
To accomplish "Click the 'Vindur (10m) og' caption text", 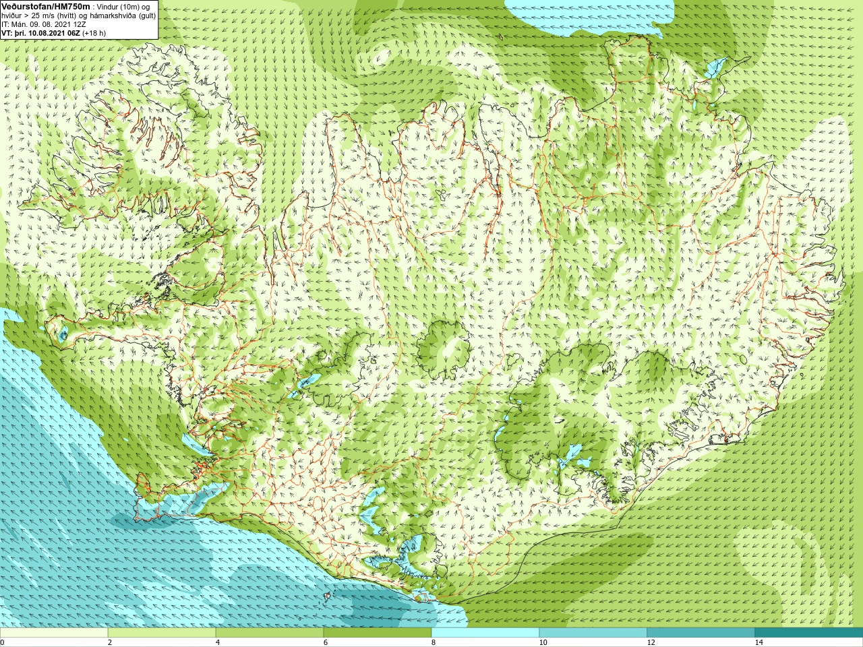I will pyautogui.click(x=124, y=7).
